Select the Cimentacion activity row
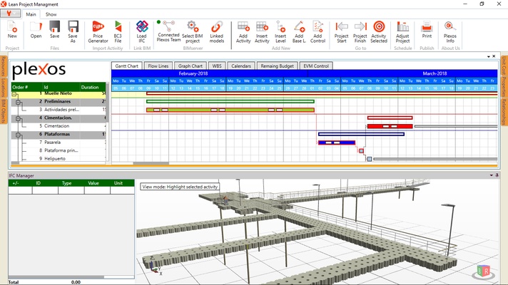The width and height of the screenshot is (508, 285). click(59, 126)
